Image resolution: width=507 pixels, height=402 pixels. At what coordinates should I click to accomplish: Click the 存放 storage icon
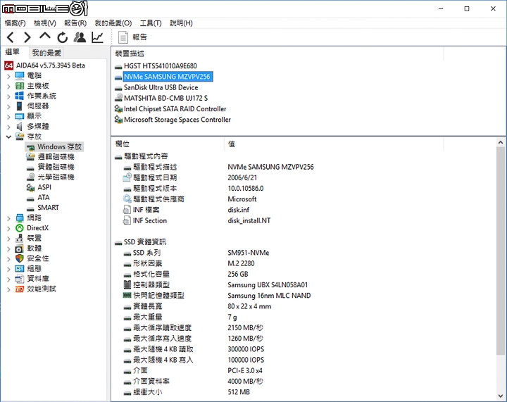coord(20,137)
